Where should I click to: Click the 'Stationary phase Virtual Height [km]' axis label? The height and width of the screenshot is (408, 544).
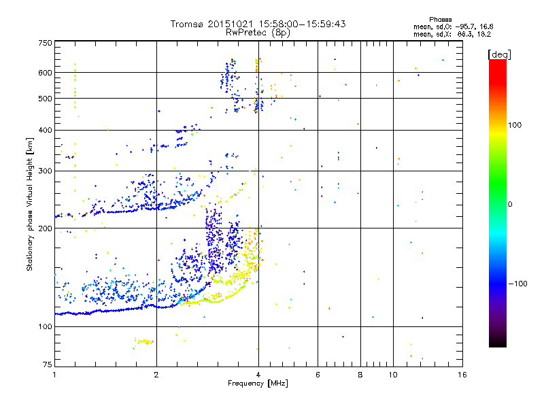(30, 204)
